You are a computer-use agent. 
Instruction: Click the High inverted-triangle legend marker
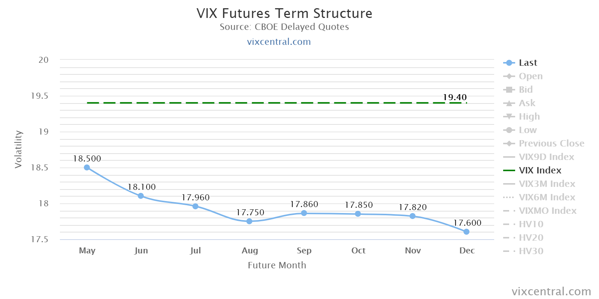(x=509, y=117)
